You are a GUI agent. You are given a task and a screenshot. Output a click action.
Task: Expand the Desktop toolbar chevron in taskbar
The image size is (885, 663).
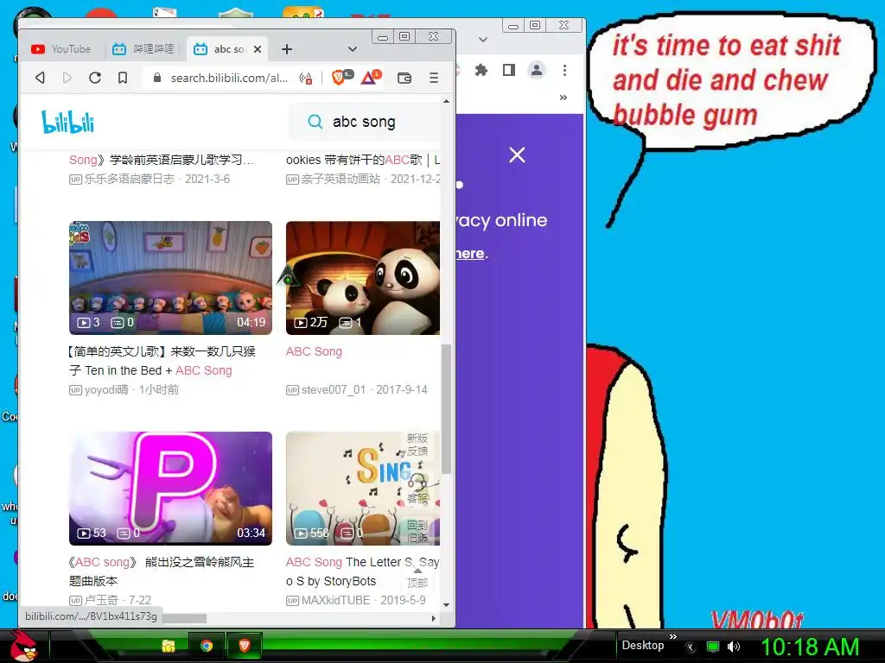[x=672, y=636]
